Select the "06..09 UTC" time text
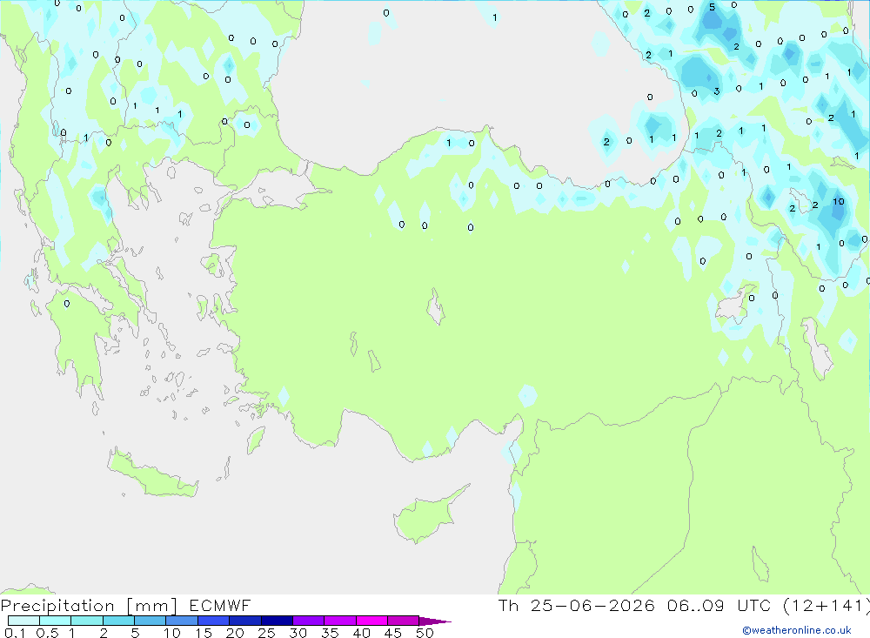The height and width of the screenshot is (638, 870). [x=719, y=605]
